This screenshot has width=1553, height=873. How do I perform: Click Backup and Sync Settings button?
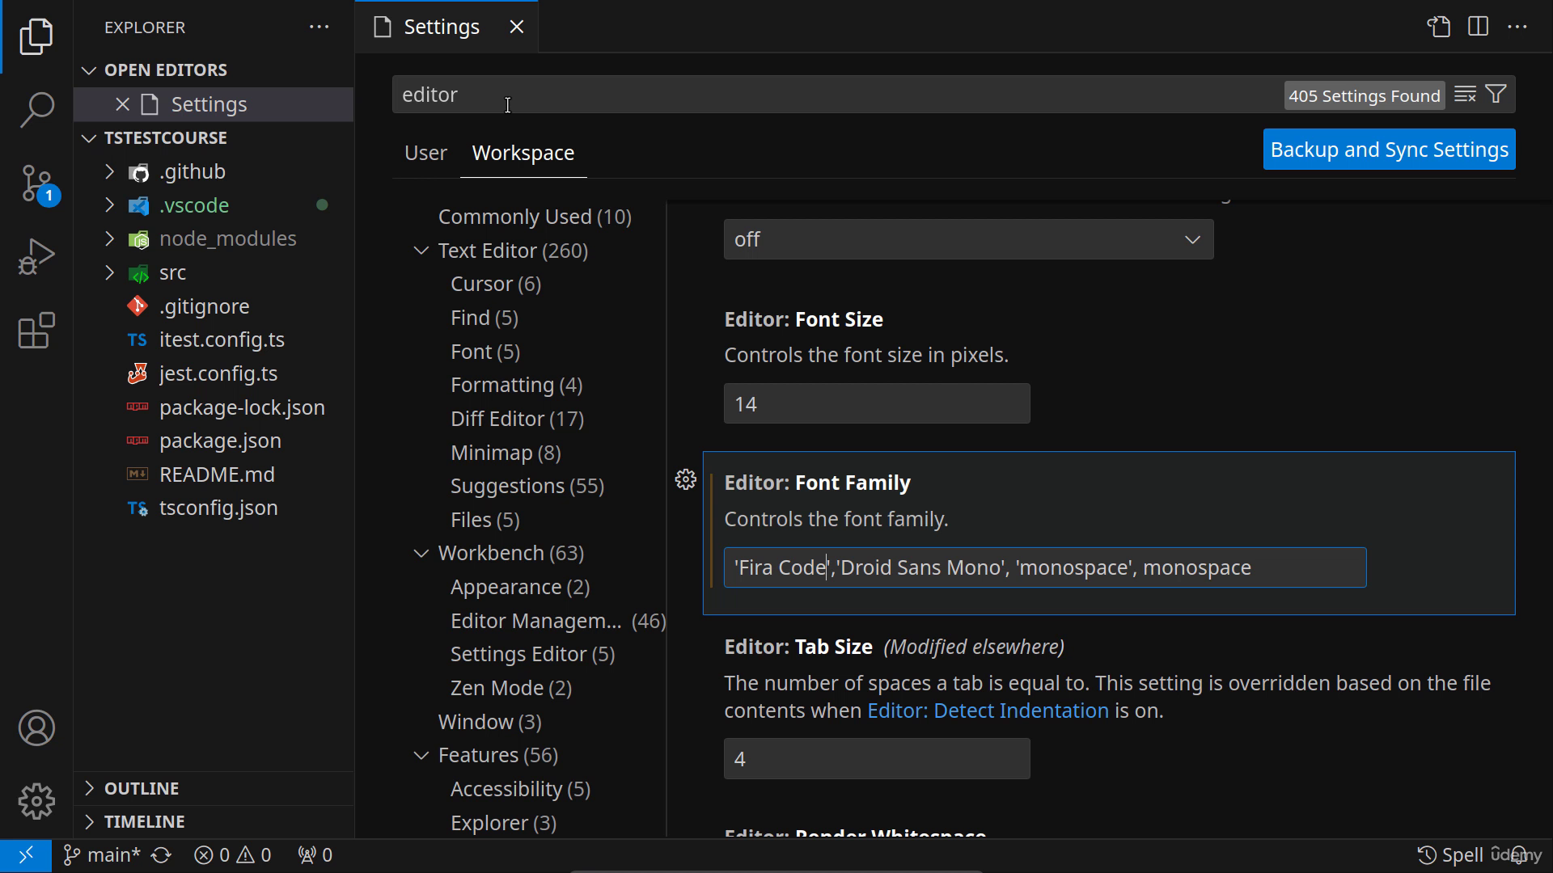click(1389, 150)
